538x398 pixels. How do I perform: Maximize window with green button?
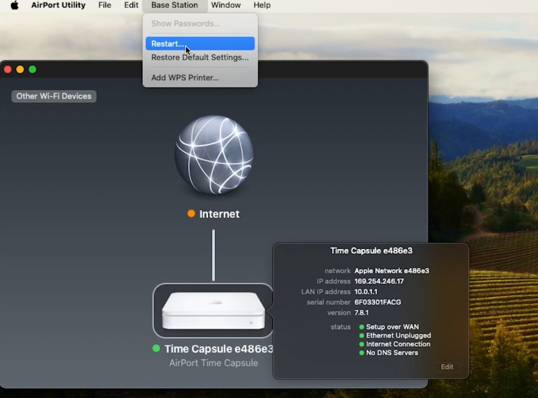(33, 69)
